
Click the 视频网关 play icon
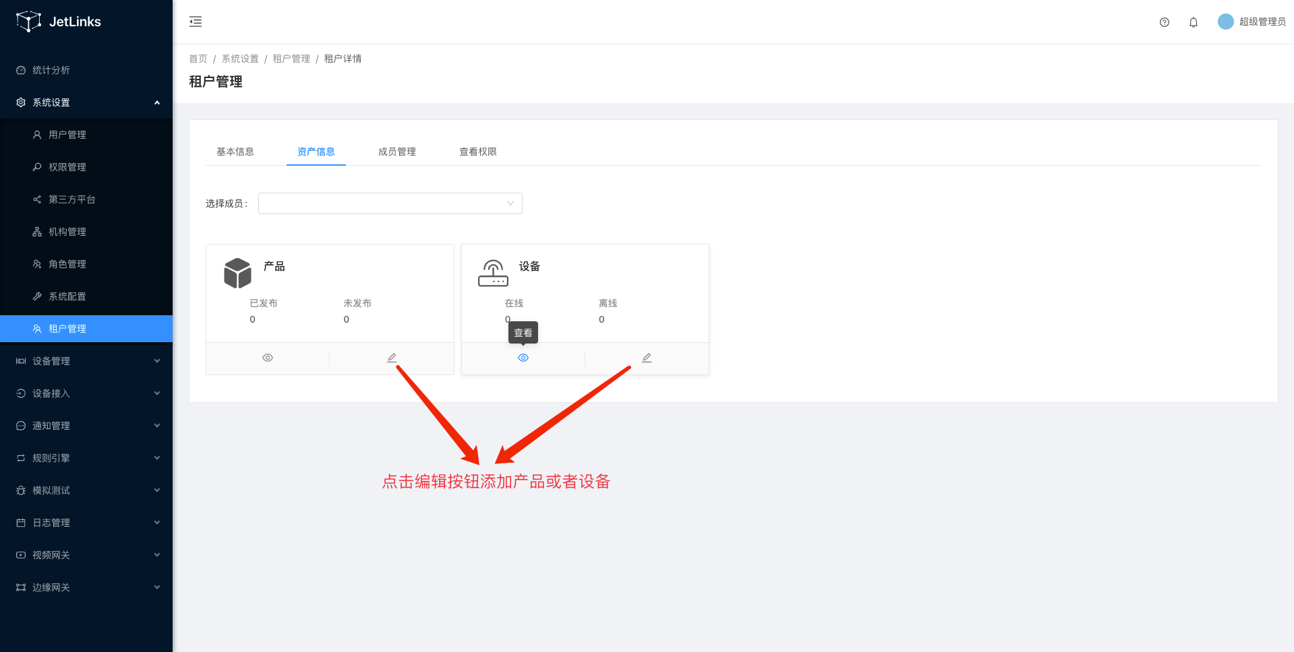tap(21, 555)
